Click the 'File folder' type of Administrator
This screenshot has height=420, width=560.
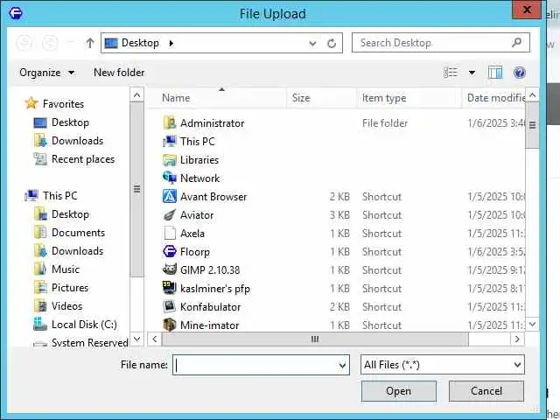tap(385, 123)
